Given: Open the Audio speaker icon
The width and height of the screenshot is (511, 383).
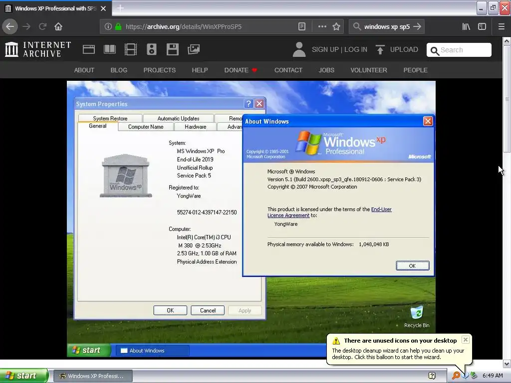Looking at the screenshot, I should [x=152, y=49].
